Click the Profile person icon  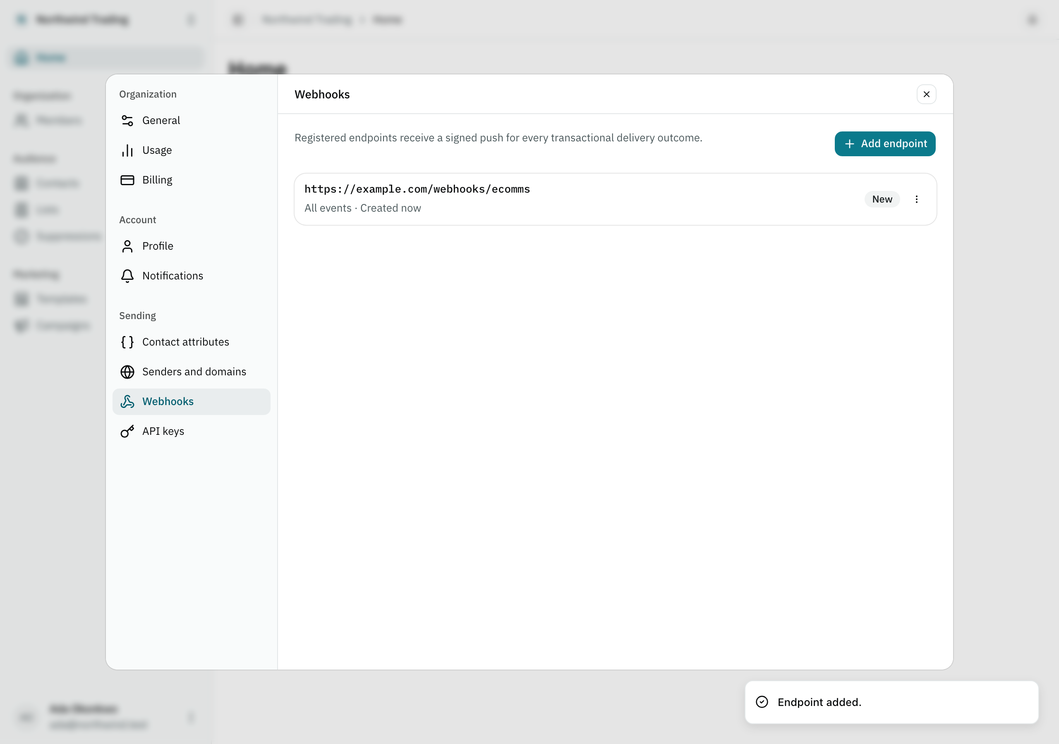[x=127, y=246]
